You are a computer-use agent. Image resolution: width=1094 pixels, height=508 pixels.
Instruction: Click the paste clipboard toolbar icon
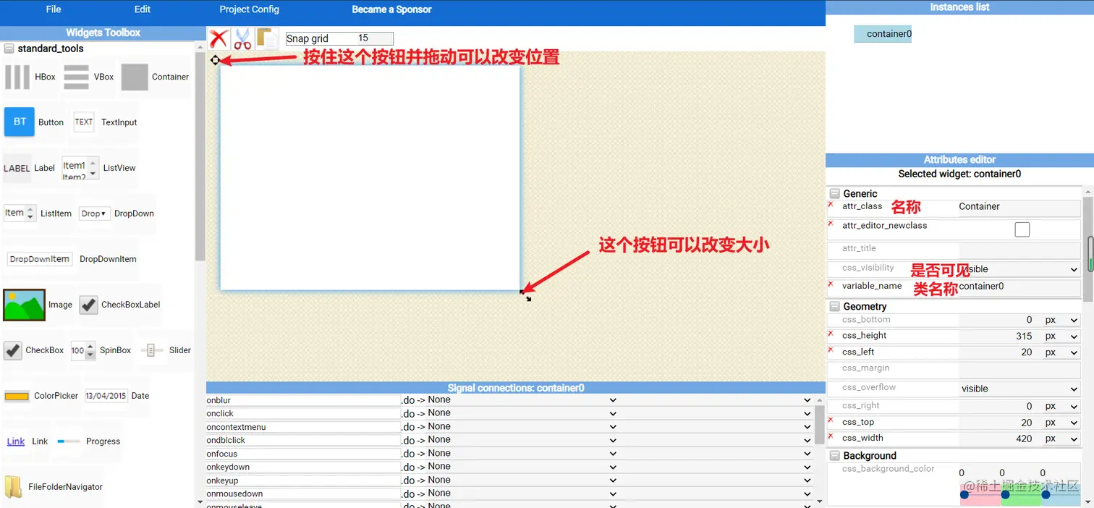(x=266, y=38)
